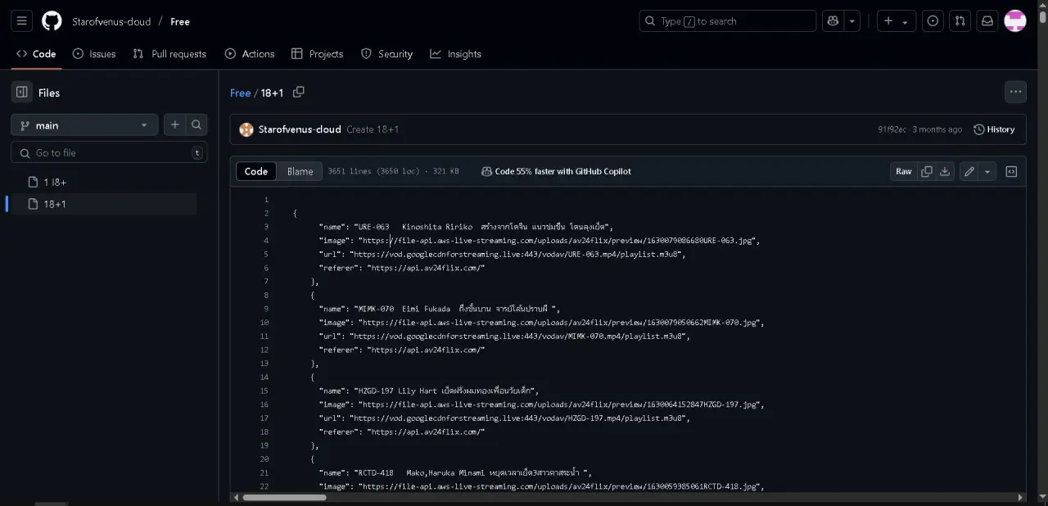The height and width of the screenshot is (506, 1048).
Task: Click the right arrow of the horizontal scrollbar
Action: pyautogui.click(x=1020, y=497)
